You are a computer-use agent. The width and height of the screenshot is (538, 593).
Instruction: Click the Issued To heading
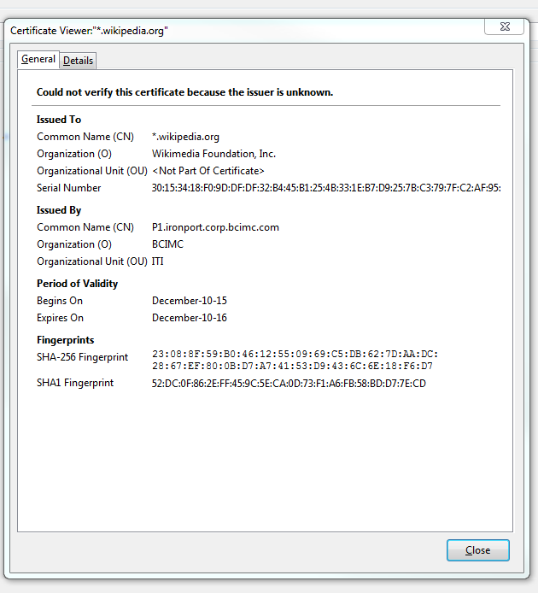point(59,120)
